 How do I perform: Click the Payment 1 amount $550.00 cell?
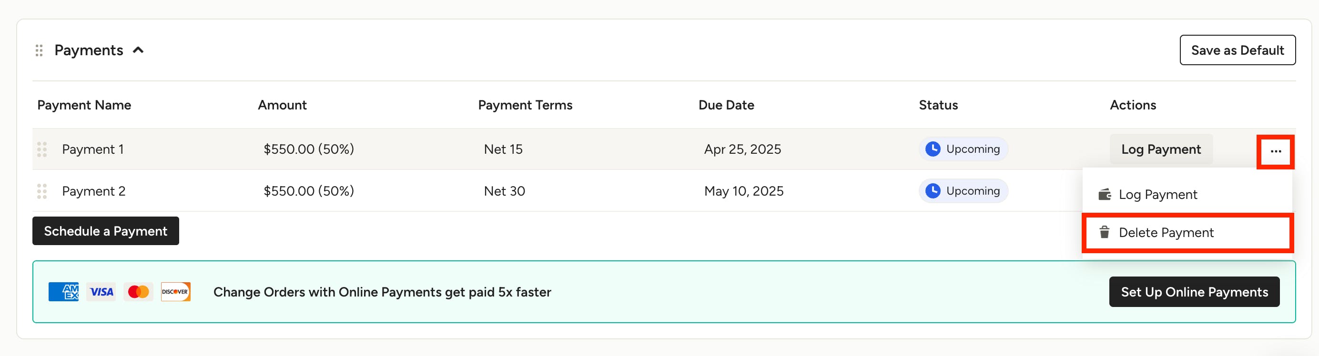point(308,149)
